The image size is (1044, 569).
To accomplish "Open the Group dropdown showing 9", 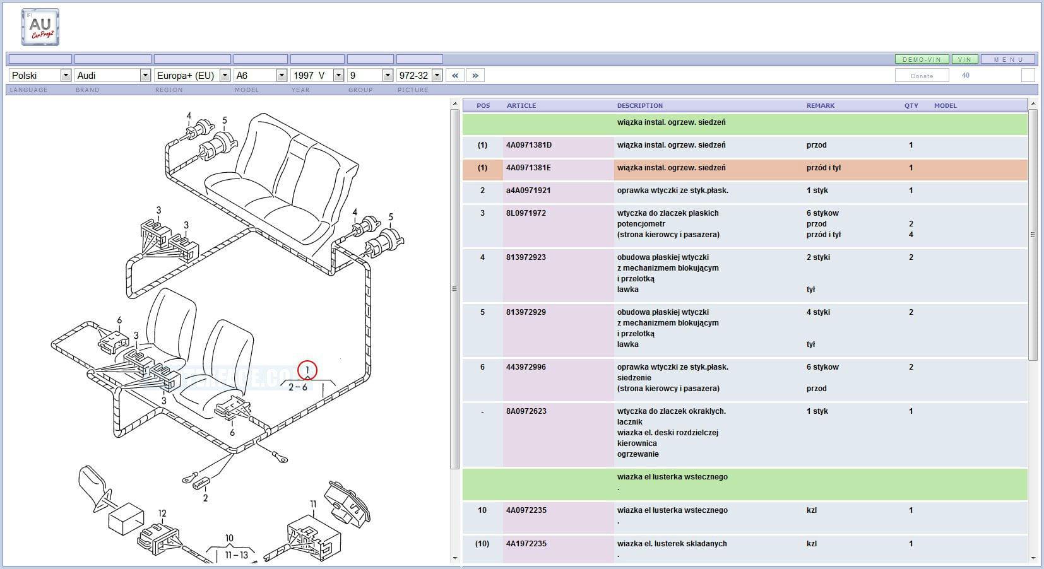I will (370, 75).
